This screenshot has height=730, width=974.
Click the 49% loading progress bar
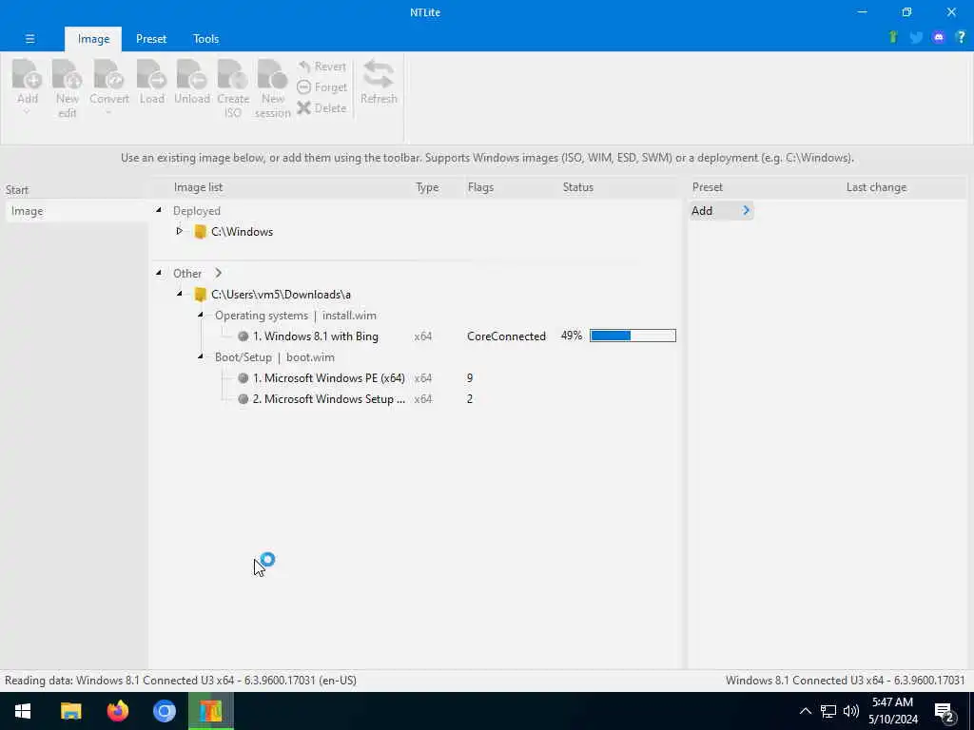633,336
